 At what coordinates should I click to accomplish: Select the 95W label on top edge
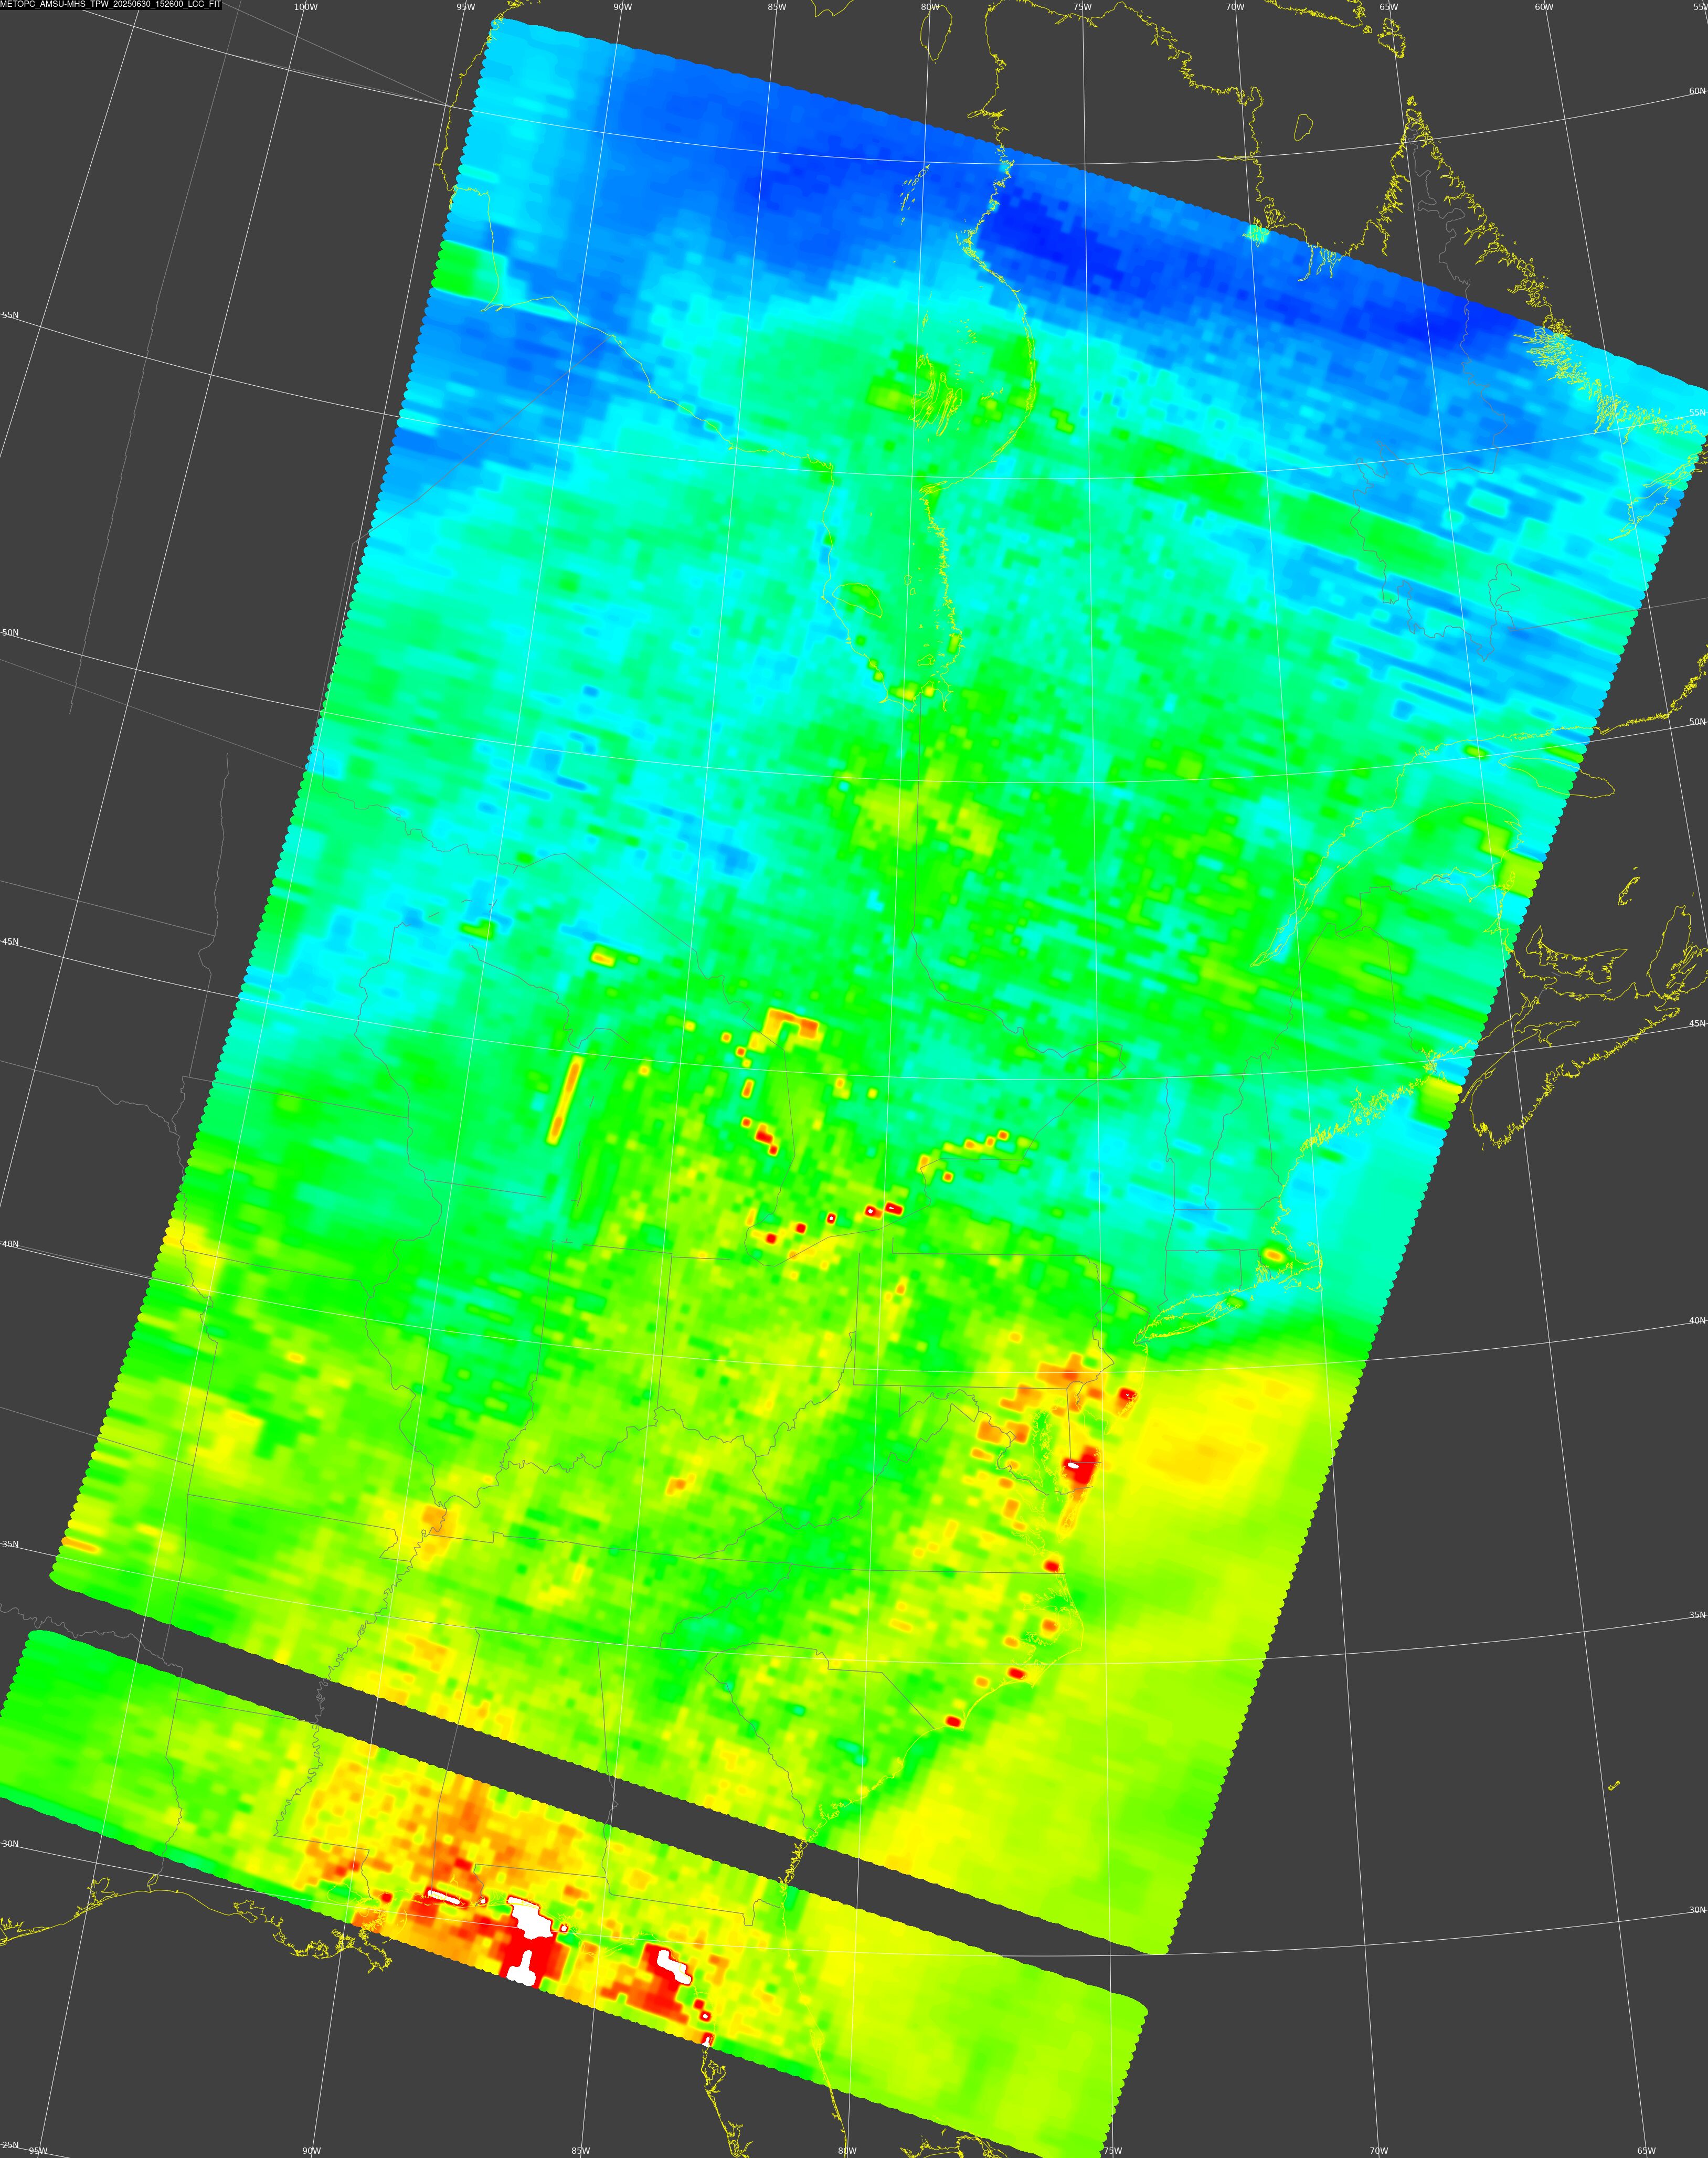[x=465, y=7]
